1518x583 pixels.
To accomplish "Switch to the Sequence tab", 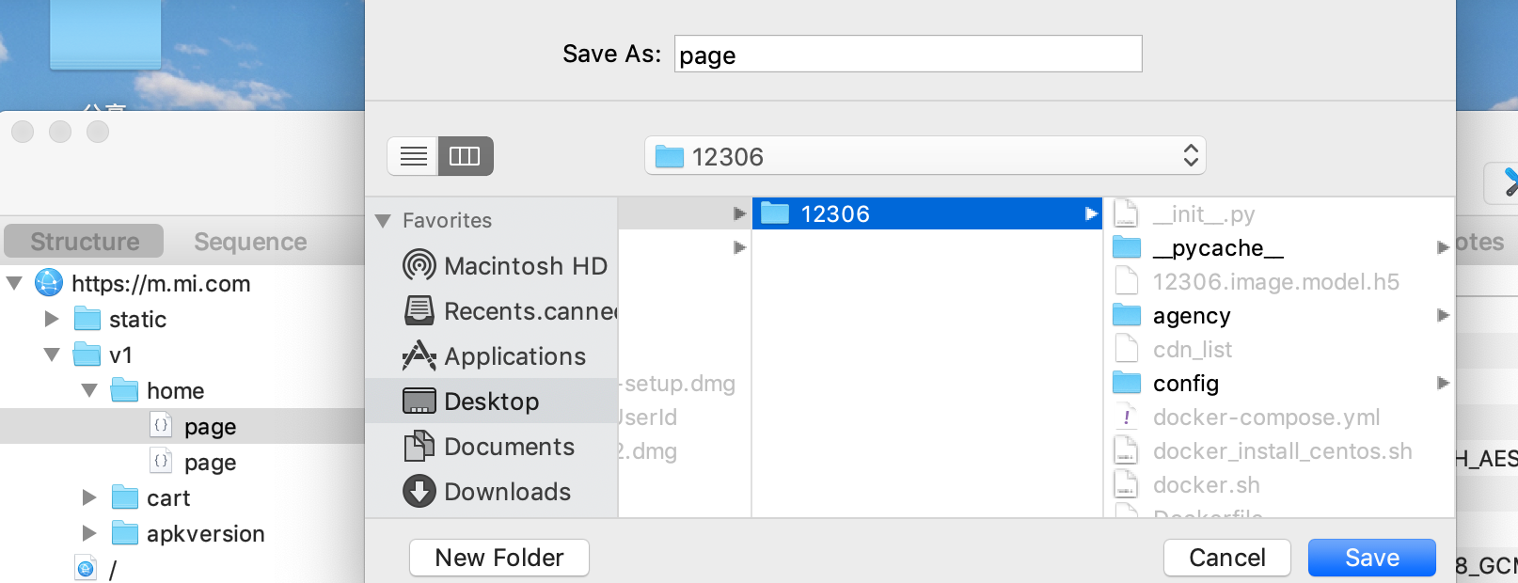I will tap(250, 242).
